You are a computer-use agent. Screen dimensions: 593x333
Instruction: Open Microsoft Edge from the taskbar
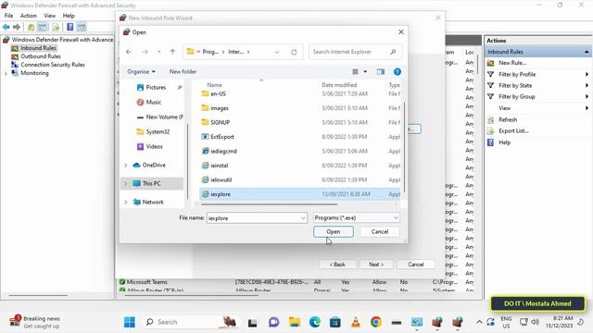click(315, 322)
